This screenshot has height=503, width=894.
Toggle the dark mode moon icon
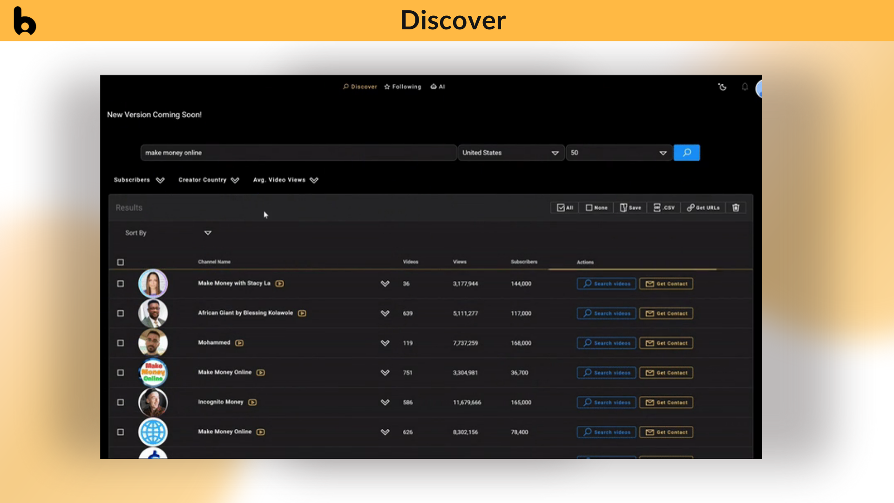[x=722, y=87]
